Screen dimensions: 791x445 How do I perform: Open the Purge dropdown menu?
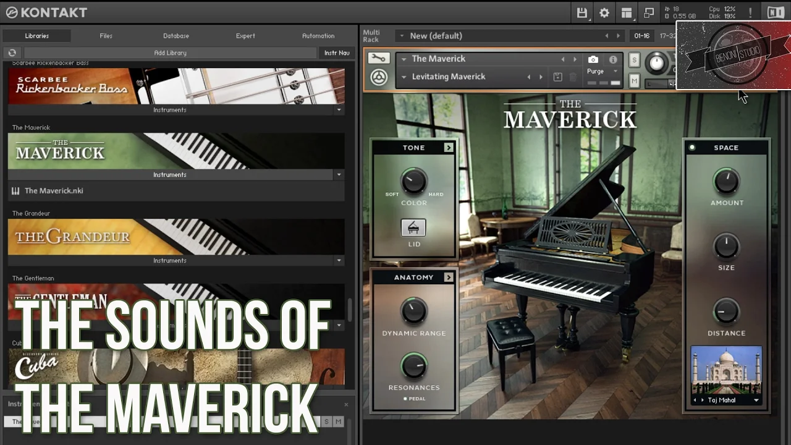click(x=603, y=72)
